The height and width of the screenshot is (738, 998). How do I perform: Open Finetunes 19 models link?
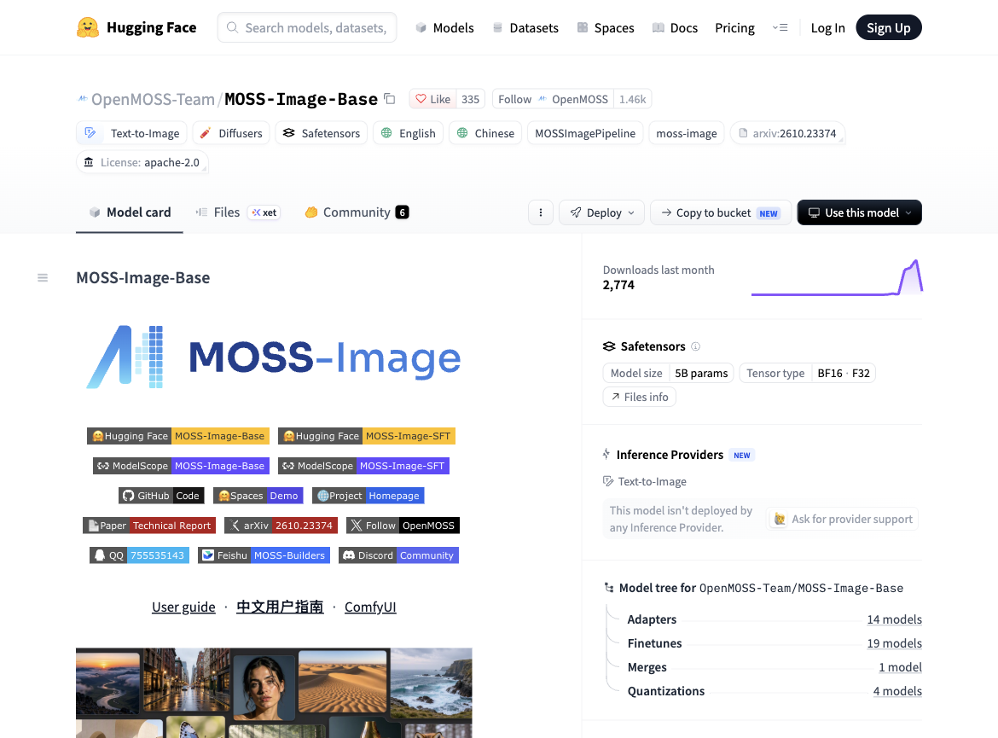click(894, 643)
